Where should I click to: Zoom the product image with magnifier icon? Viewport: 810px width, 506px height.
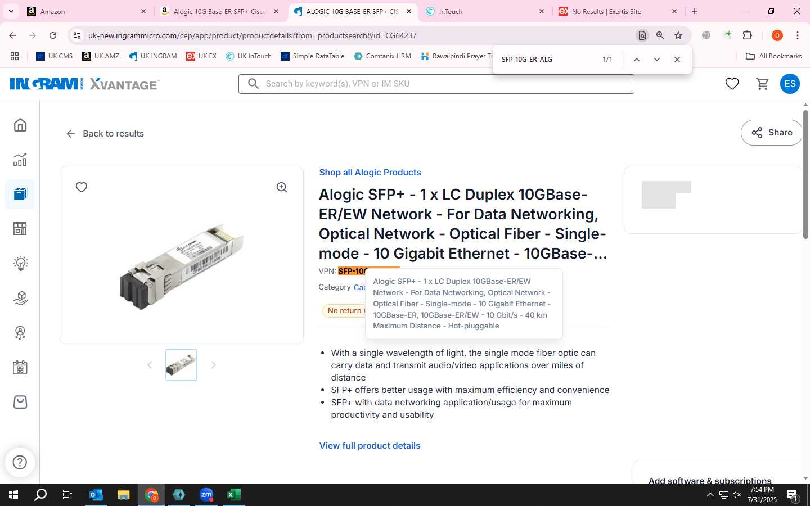click(282, 187)
